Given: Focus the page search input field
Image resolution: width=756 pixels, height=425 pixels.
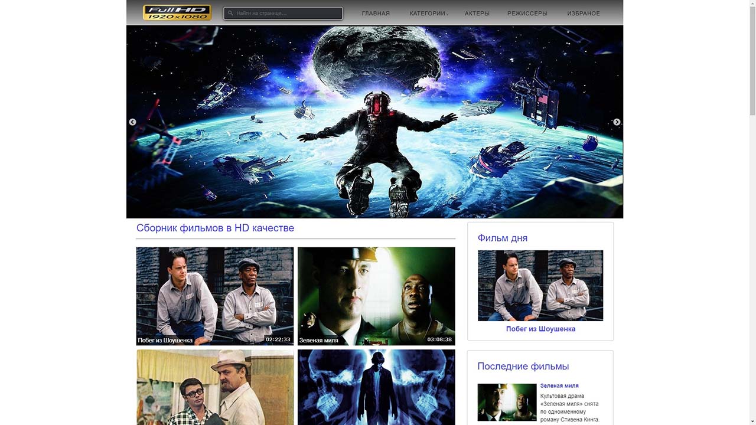Looking at the screenshot, I should click(283, 13).
